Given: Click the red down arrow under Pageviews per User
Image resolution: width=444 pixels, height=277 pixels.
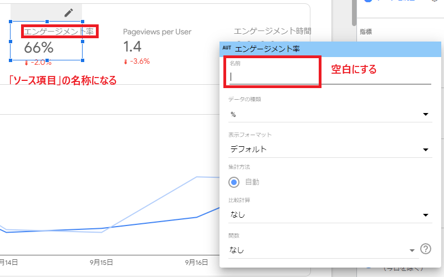Looking at the screenshot, I should point(126,61).
